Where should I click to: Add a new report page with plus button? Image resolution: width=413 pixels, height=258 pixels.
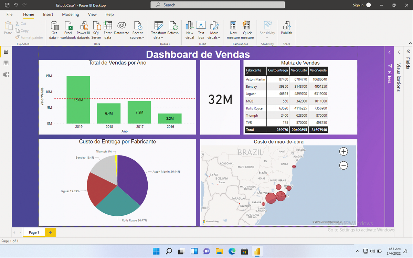[50, 232]
